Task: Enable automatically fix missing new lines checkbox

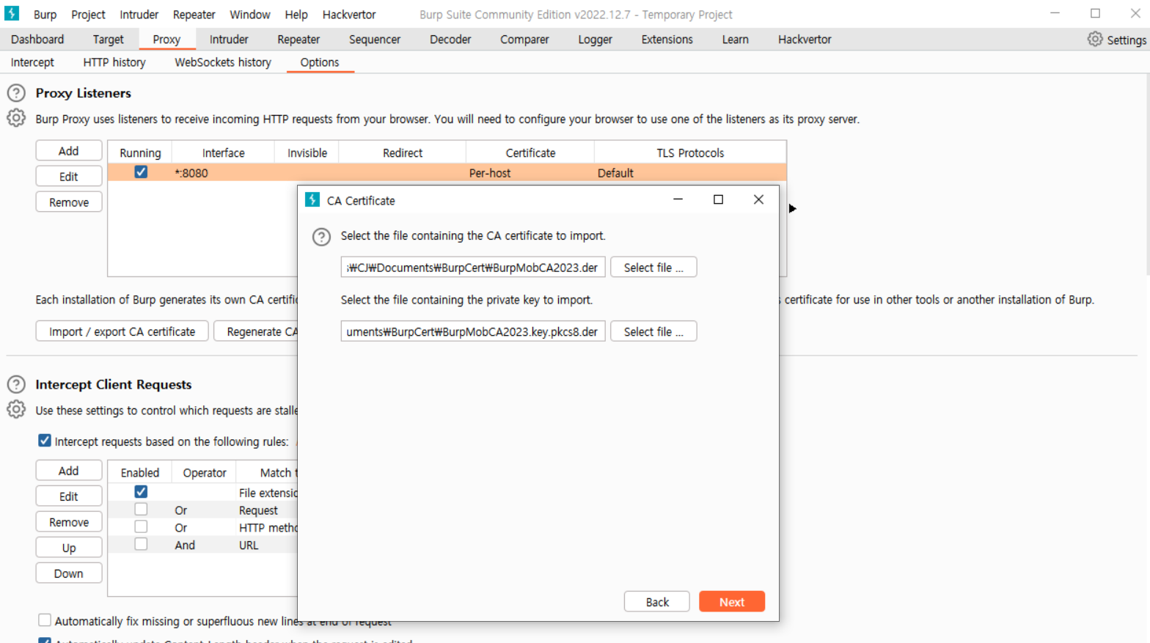Action: coord(45,620)
